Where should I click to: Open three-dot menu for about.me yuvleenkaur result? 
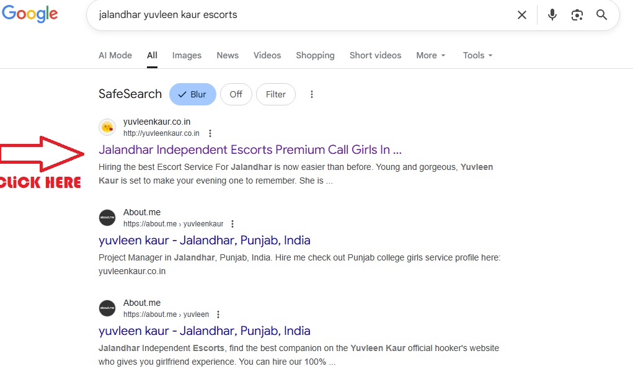click(232, 224)
